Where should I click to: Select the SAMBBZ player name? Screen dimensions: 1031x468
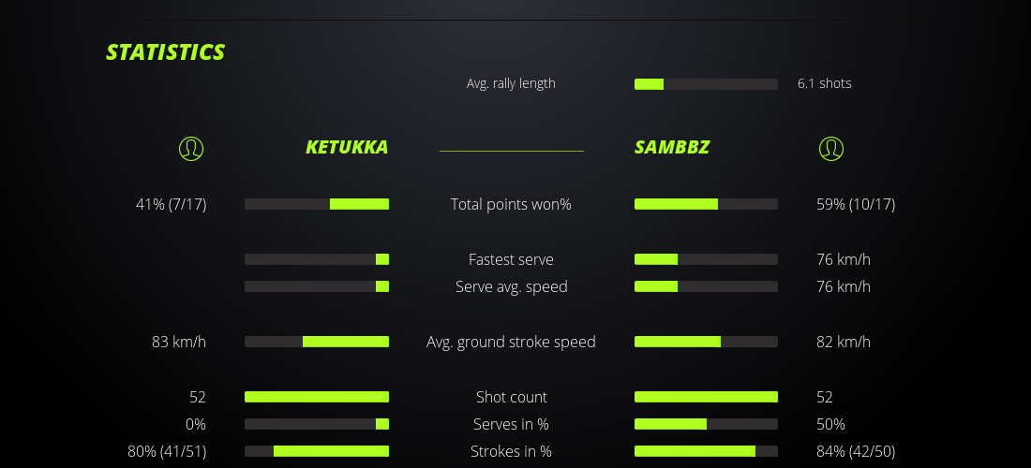[x=672, y=147]
